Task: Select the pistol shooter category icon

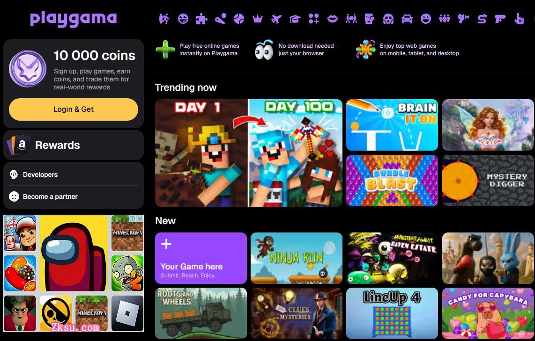Action: tap(500, 19)
